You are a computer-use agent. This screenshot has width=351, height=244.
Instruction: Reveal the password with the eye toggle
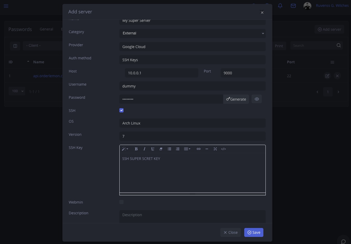click(257, 99)
